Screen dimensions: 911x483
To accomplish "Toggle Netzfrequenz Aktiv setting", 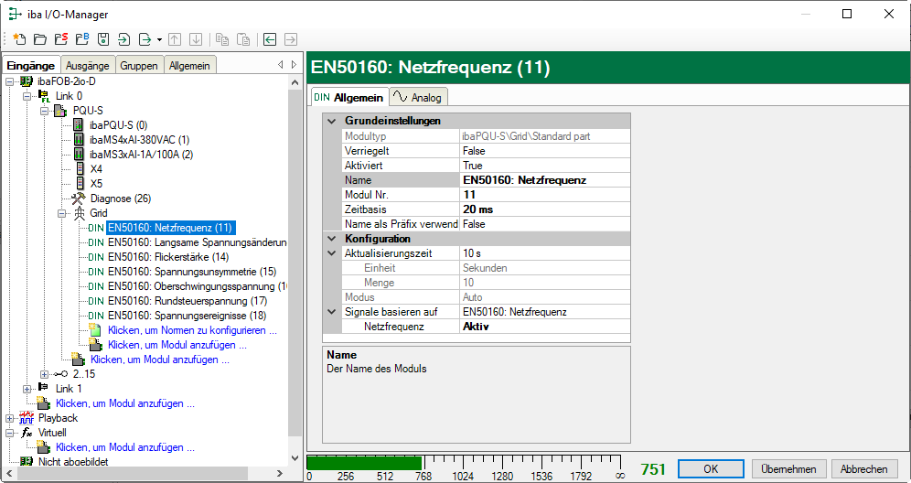I will point(544,327).
